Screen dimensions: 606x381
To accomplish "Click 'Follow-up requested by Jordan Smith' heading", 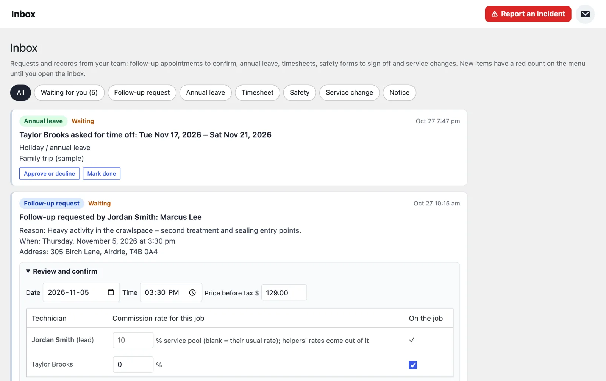I will pyautogui.click(x=111, y=217).
